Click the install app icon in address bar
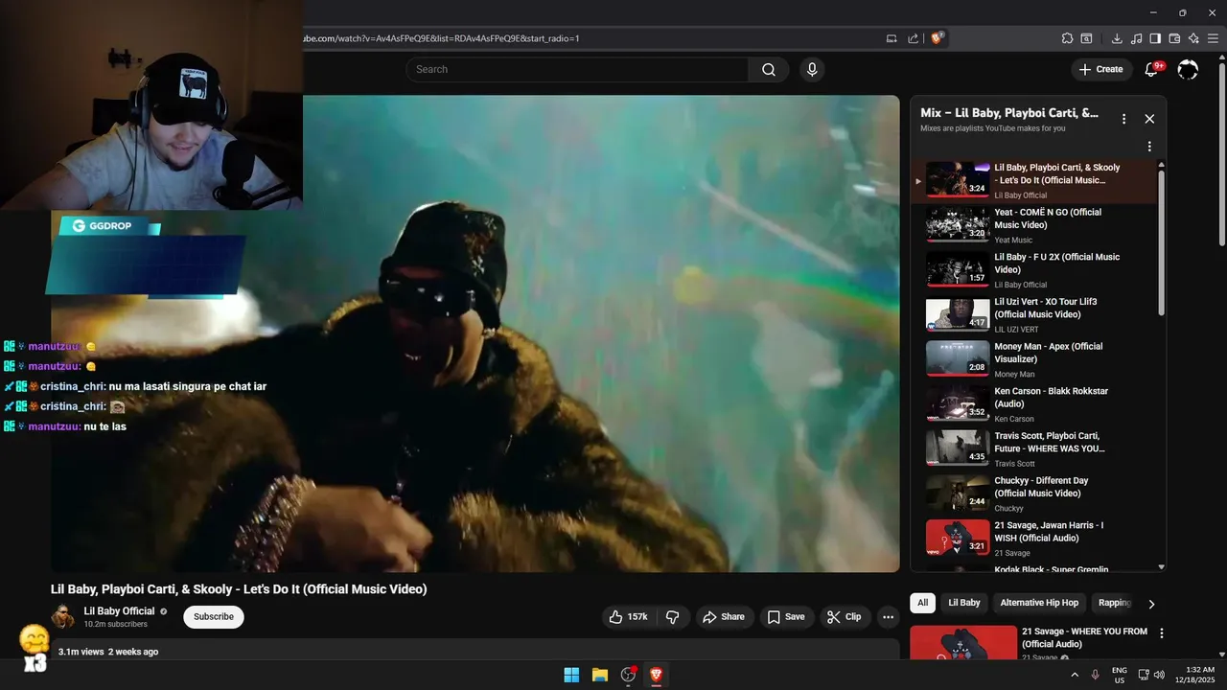Viewport: 1227px width, 690px height. (891, 38)
